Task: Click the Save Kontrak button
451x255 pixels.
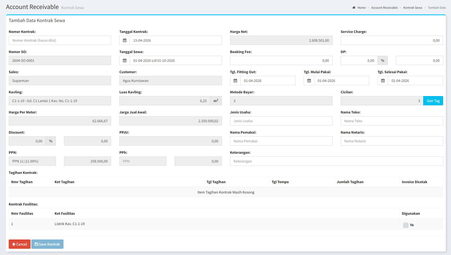Action: pos(47,244)
